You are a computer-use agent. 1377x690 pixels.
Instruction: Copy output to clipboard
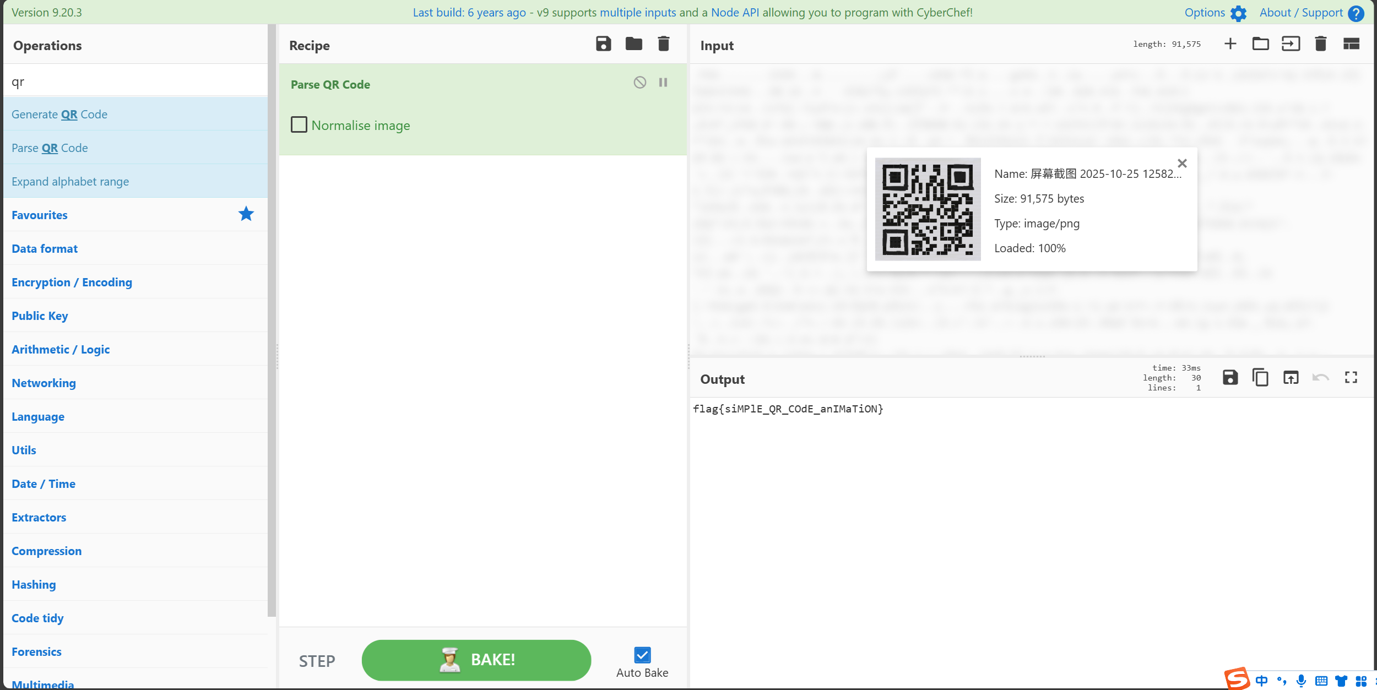[1260, 378]
